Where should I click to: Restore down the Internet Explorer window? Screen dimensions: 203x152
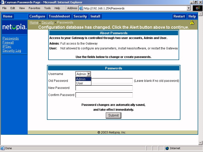[196, 2]
